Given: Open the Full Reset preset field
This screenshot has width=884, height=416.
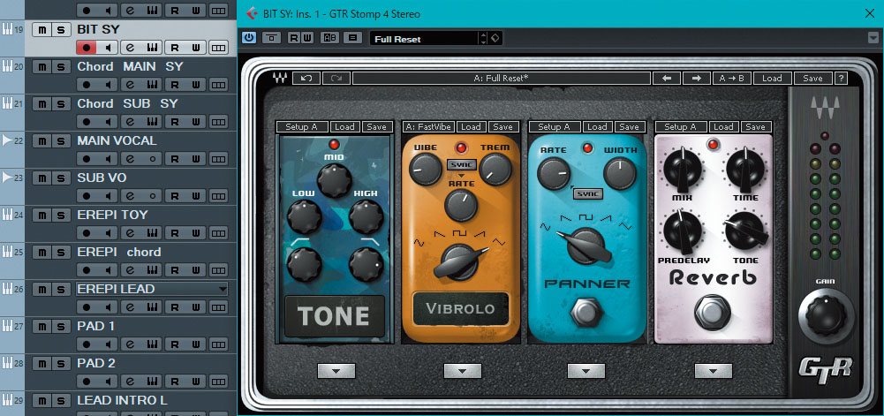Looking at the screenshot, I should click(x=424, y=39).
